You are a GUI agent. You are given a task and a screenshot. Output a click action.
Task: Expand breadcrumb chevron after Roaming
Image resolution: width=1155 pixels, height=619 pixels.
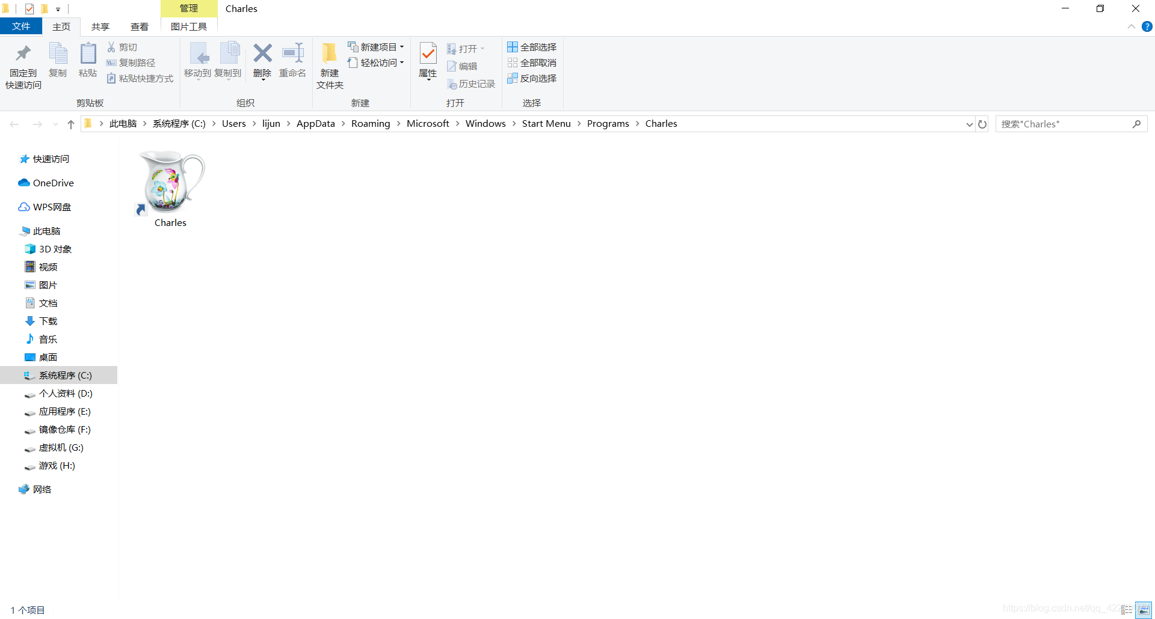[398, 124]
